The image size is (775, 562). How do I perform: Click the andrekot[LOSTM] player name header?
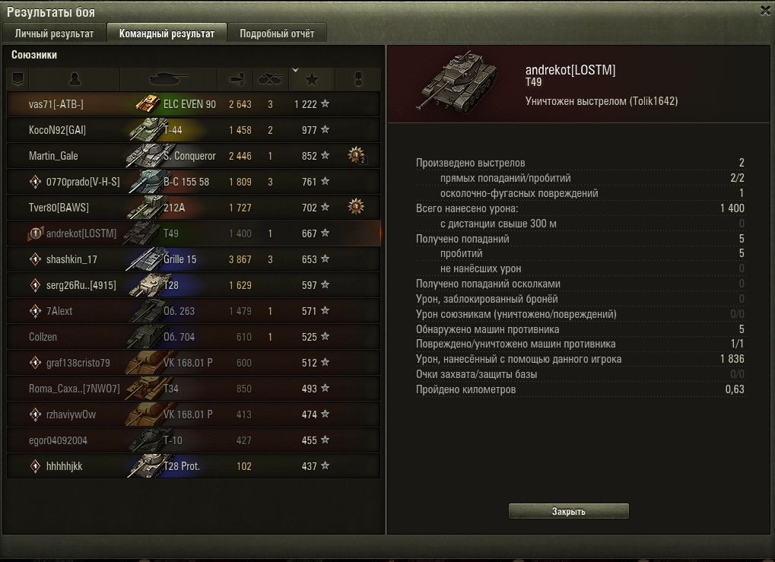pos(570,70)
